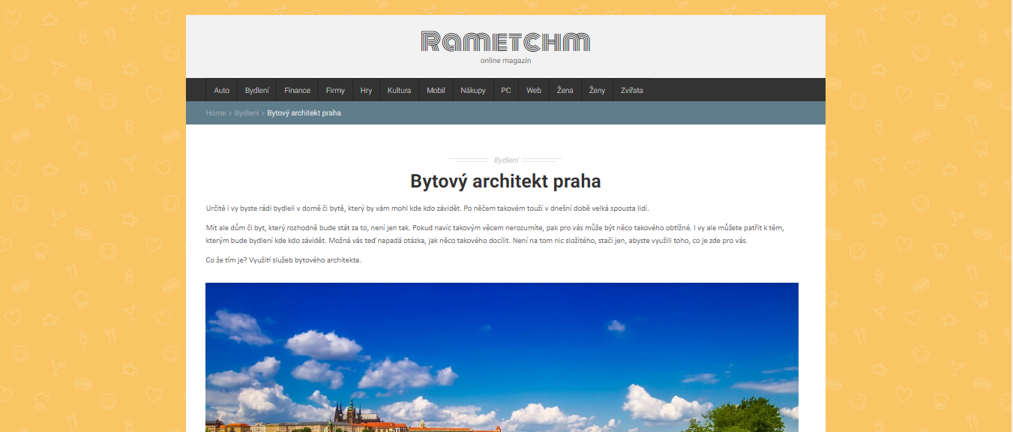Click the Rametchm site logo

[505, 41]
